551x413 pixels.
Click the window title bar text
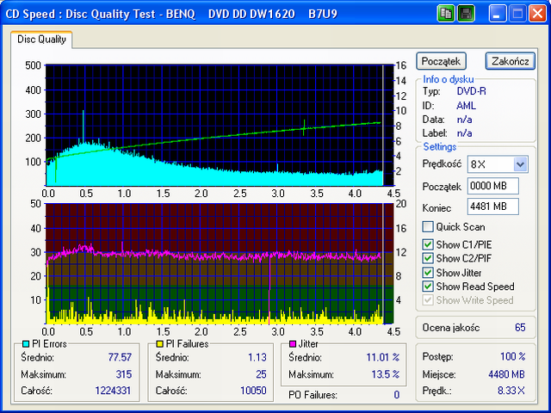click(x=171, y=14)
